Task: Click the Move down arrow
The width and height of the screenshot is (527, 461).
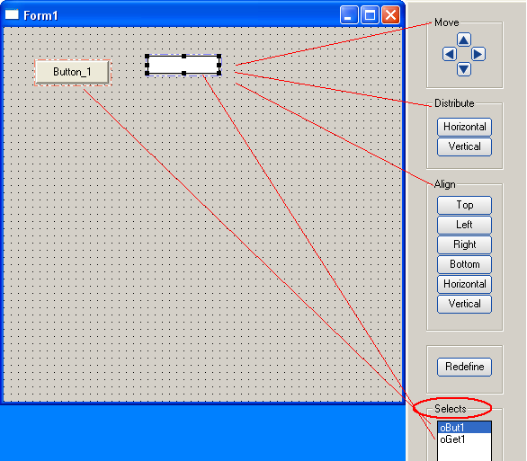Action: click(x=464, y=69)
